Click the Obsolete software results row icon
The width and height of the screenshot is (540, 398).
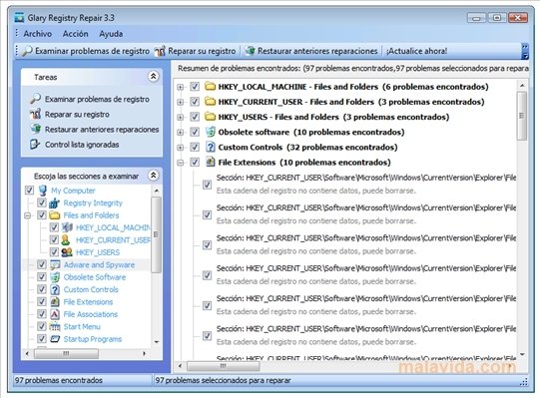210,132
